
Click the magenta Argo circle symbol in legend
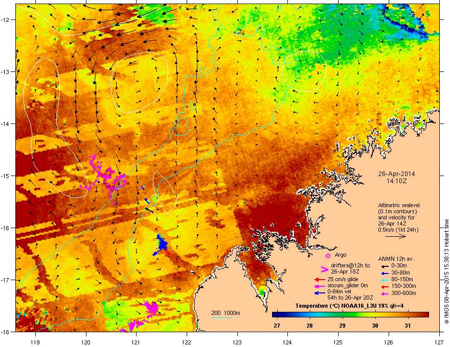click(x=328, y=256)
